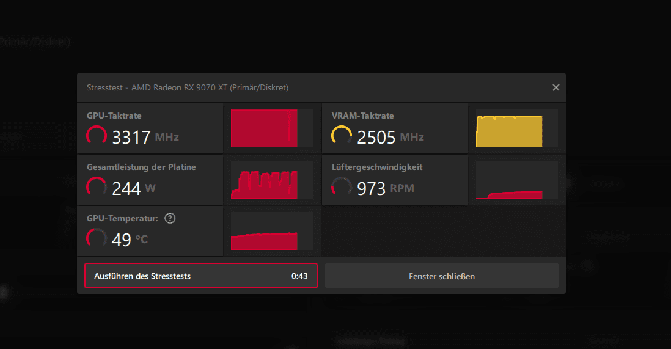
Task: Click the GPU-Taktrate red gauge icon
Action: tap(97, 136)
